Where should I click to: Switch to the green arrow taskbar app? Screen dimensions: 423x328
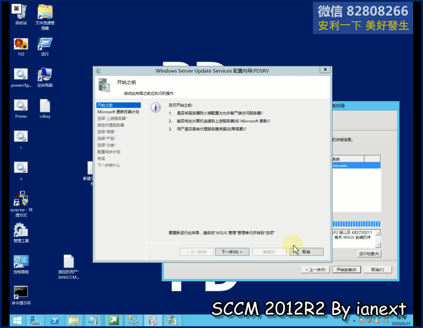coord(113,320)
